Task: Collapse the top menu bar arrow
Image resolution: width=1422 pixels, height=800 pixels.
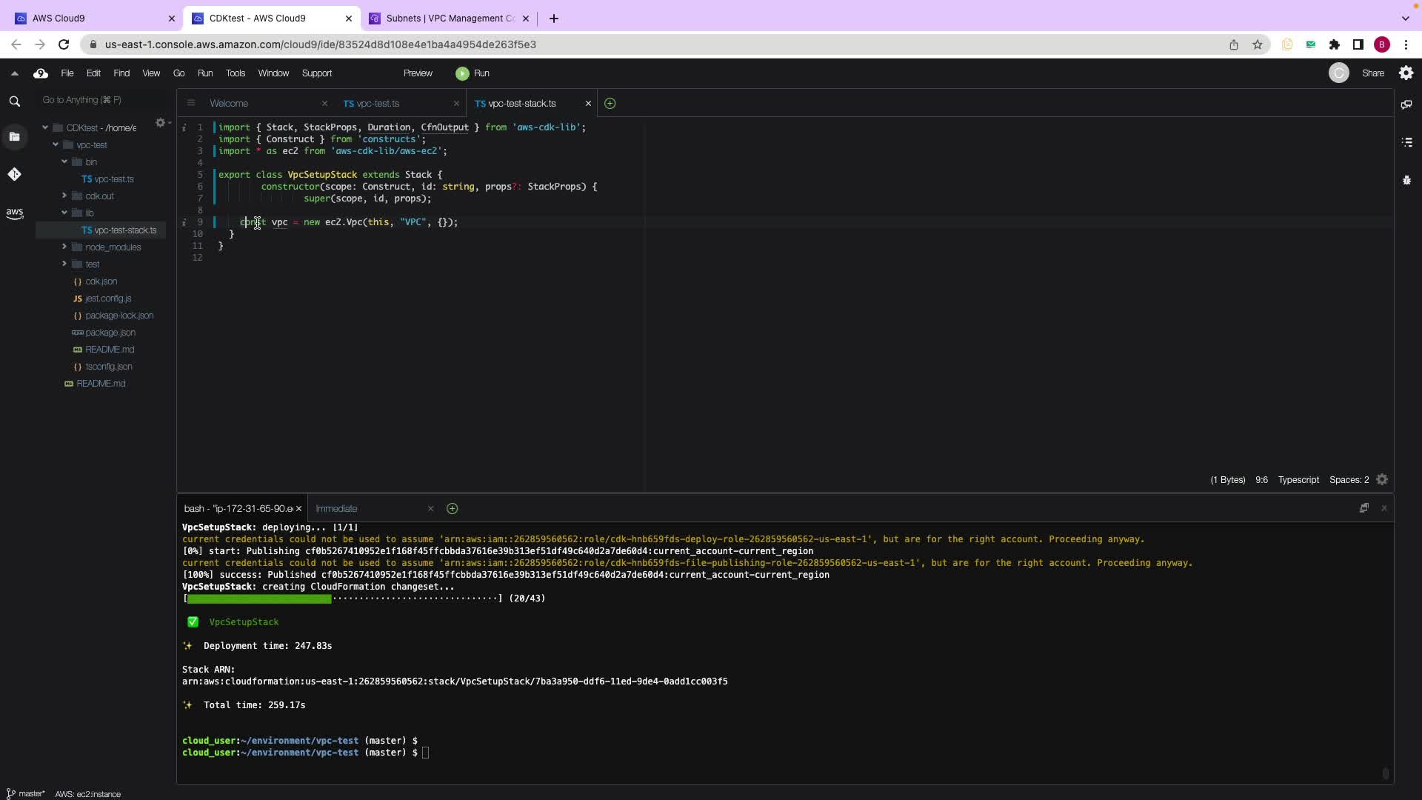Action: coord(14,73)
